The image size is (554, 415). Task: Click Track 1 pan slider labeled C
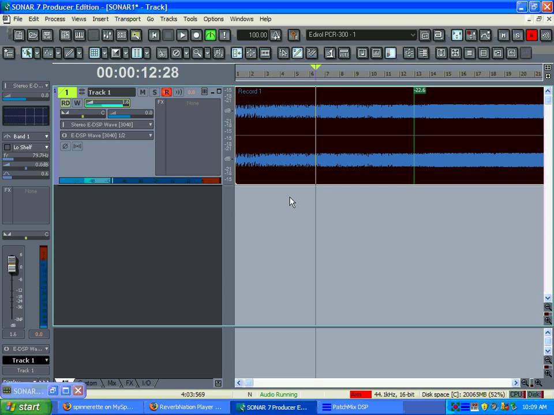(x=83, y=113)
